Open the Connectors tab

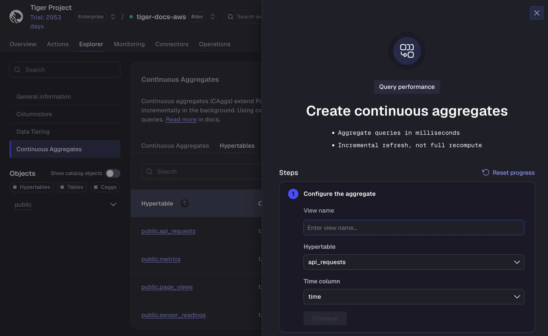click(172, 44)
